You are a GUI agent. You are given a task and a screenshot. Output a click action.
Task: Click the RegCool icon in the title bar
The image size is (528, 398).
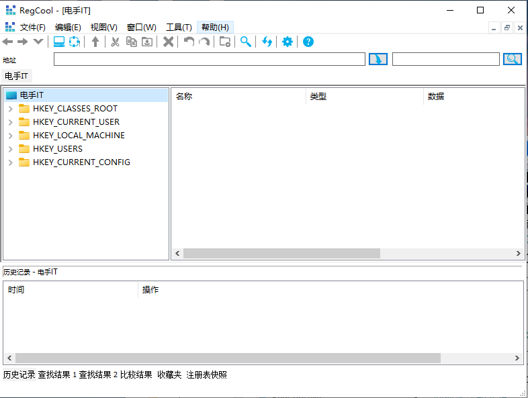(11, 11)
